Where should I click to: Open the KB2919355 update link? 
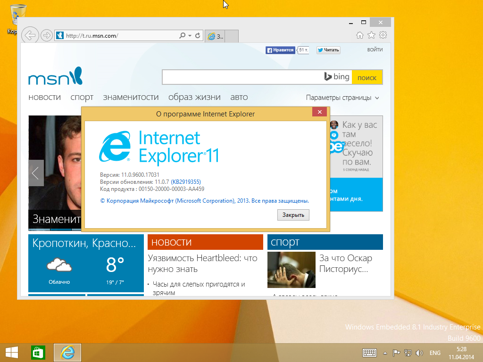click(x=186, y=182)
